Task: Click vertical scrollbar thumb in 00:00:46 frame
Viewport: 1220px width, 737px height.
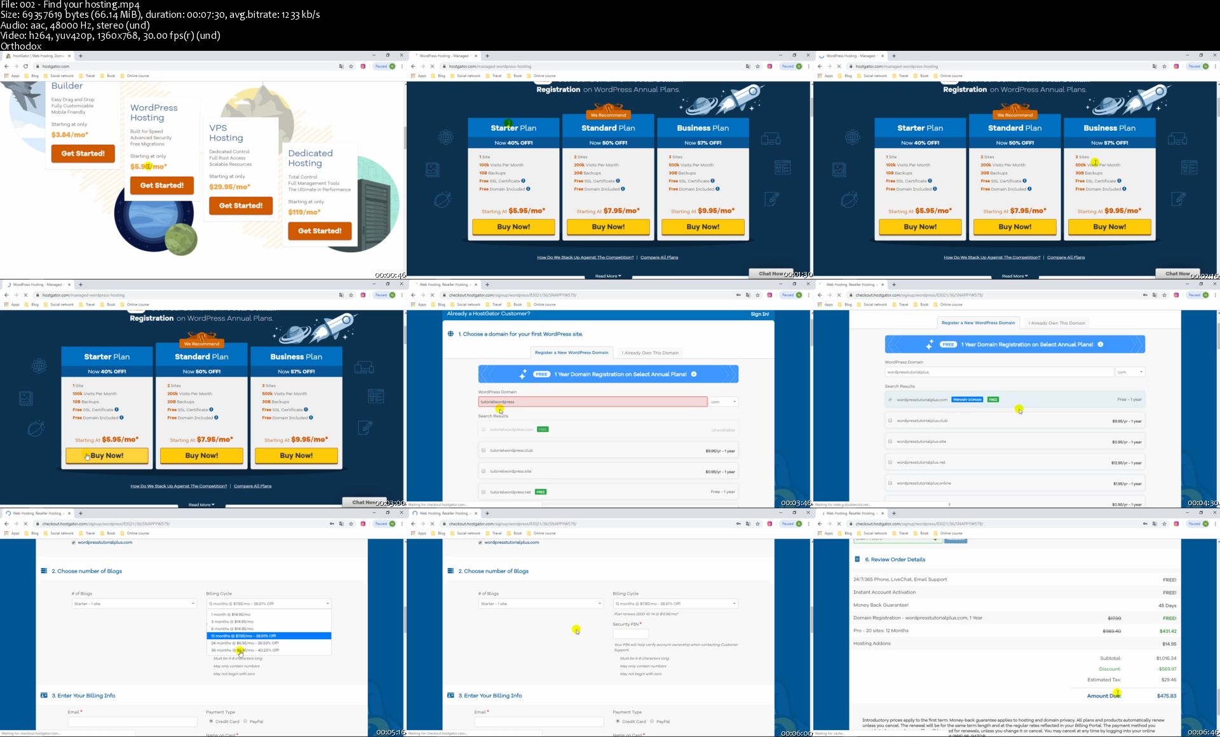Action: click(405, 138)
